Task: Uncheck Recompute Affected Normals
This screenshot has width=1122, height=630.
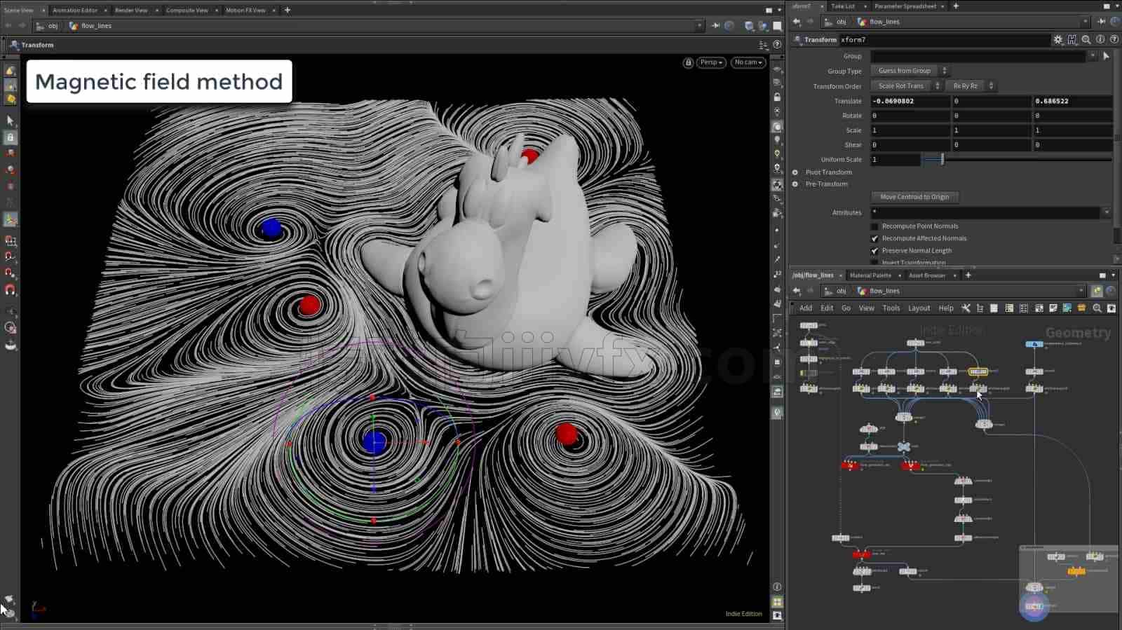Action: point(874,239)
